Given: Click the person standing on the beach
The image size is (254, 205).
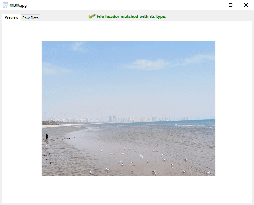Looking at the screenshot, I should tap(47, 136).
